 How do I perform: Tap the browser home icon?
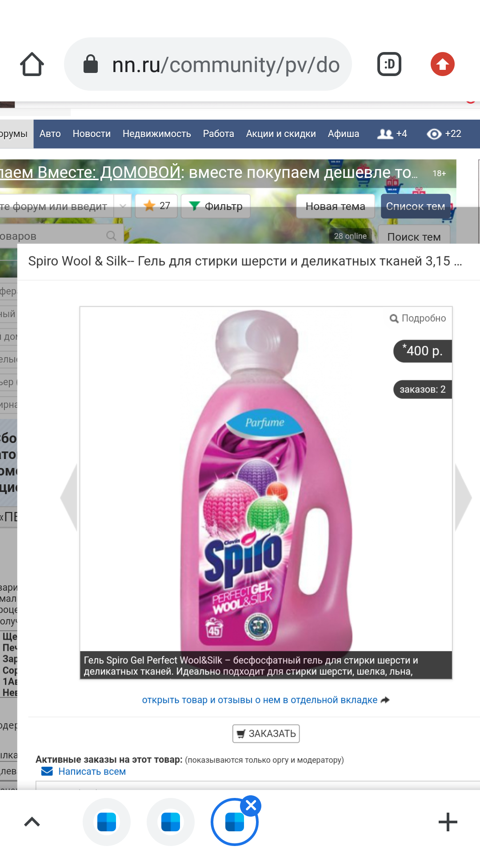(32, 64)
